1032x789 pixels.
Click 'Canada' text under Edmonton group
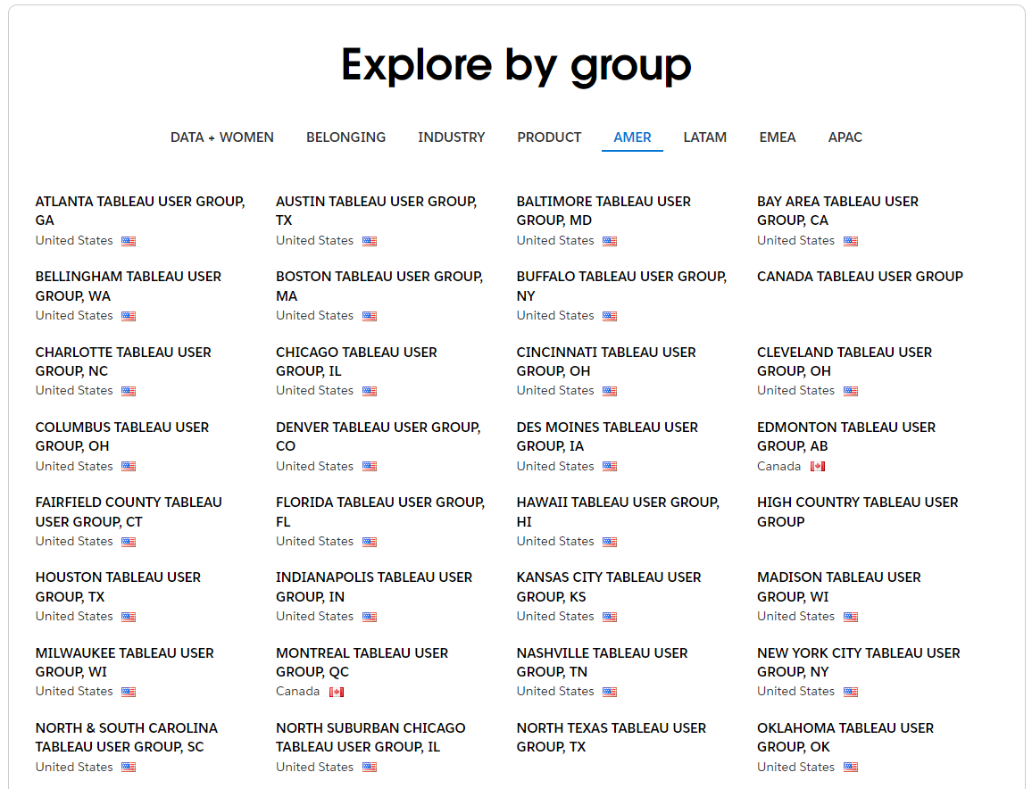(x=778, y=466)
